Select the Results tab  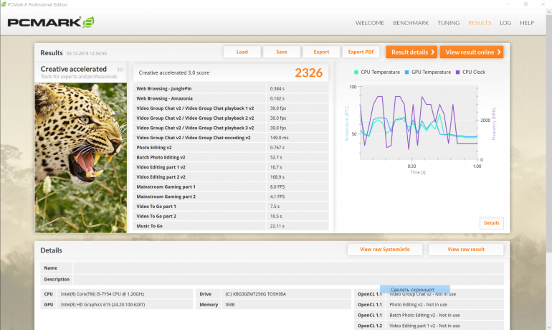click(480, 23)
